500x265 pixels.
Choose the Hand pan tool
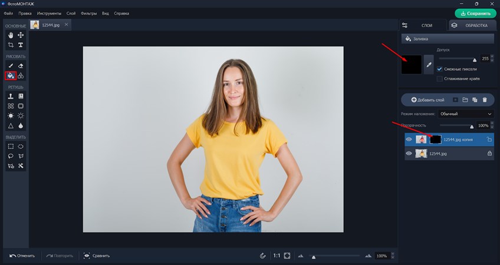point(11,35)
